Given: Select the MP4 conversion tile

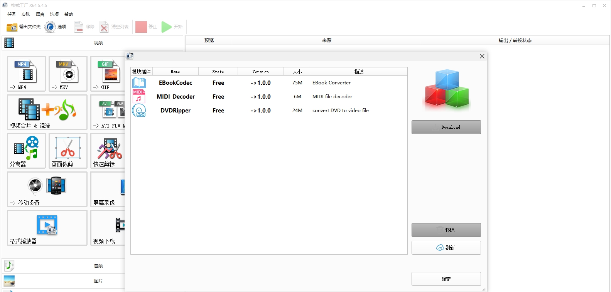Looking at the screenshot, I should click(x=26, y=74).
